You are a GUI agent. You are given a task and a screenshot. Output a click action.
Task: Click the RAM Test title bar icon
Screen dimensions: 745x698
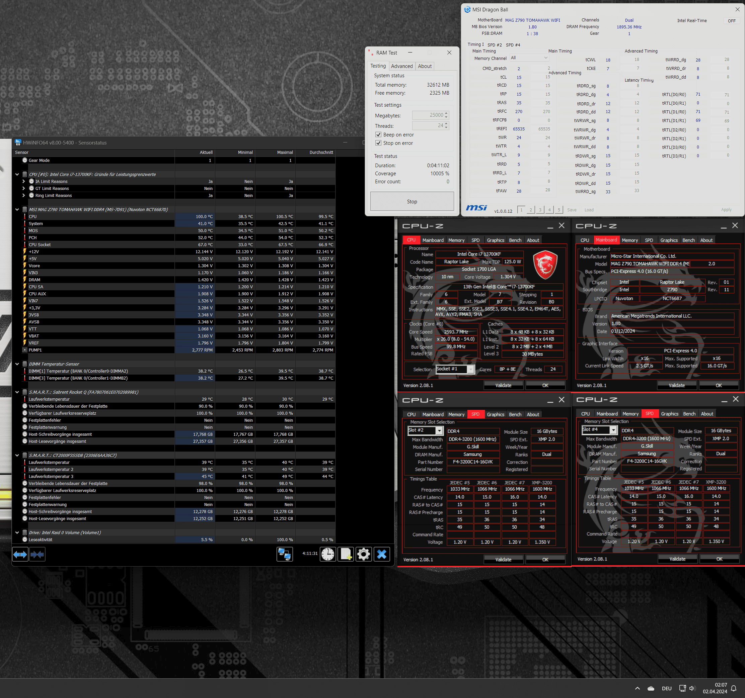[371, 53]
